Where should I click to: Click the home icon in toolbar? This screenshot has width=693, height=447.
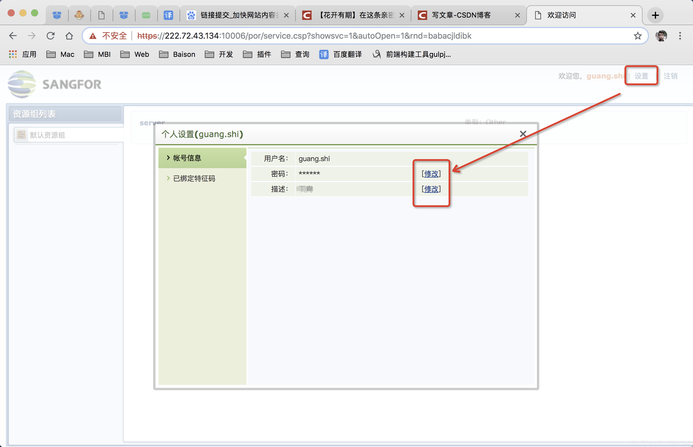[69, 36]
